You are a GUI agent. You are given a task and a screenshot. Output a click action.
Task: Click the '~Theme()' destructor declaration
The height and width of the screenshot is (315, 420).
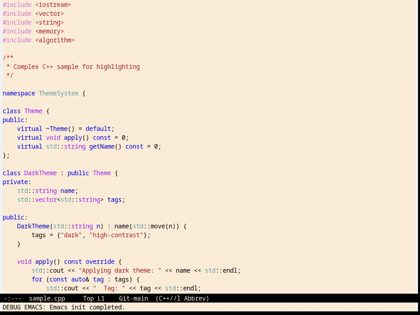point(60,129)
